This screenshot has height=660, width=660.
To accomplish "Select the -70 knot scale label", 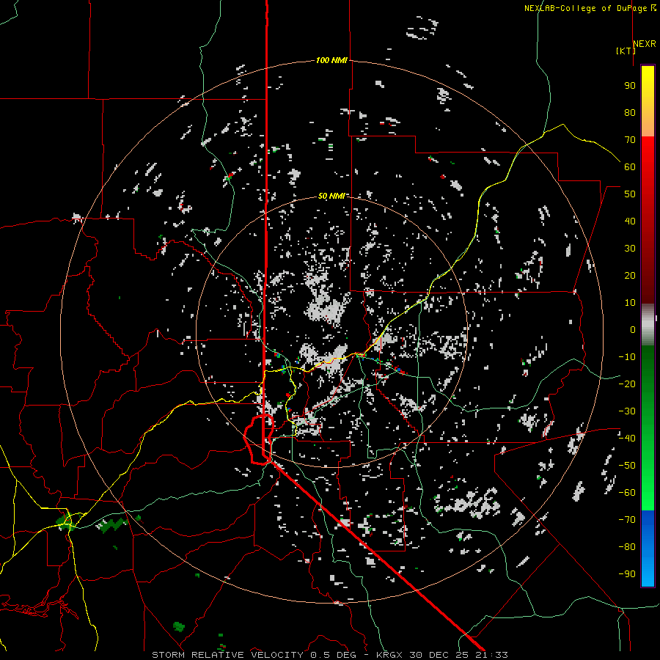I will (x=627, y=520).
